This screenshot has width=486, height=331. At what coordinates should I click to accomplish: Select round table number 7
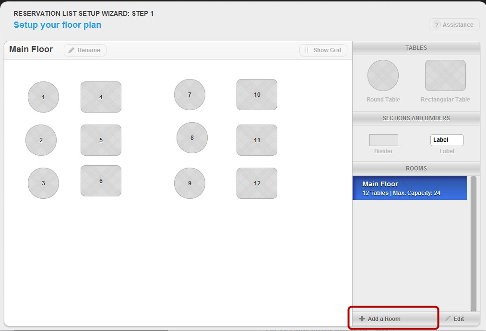190,94
